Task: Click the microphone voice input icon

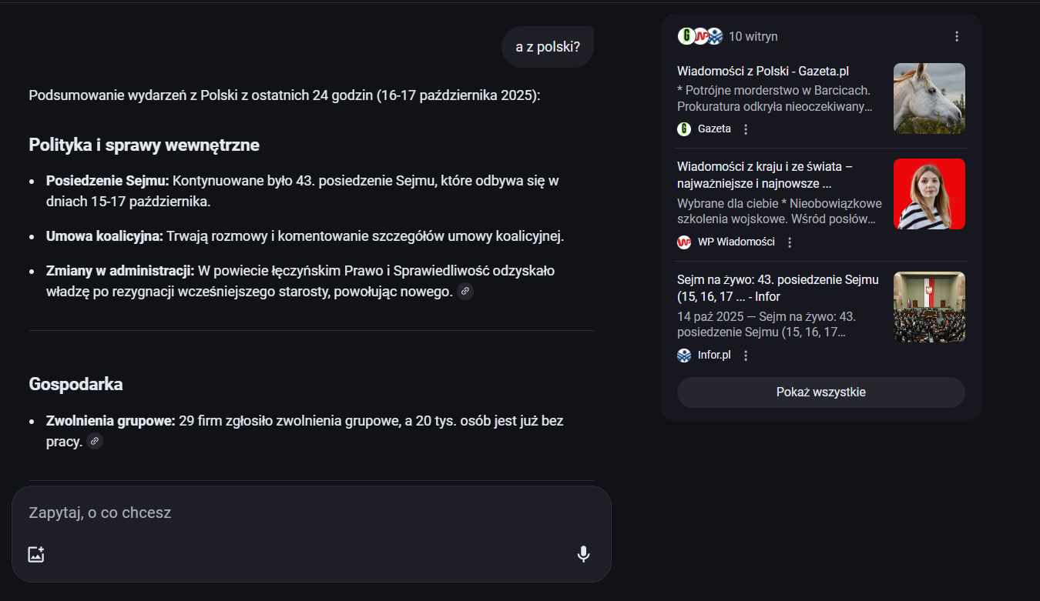Action: (583, 554)
